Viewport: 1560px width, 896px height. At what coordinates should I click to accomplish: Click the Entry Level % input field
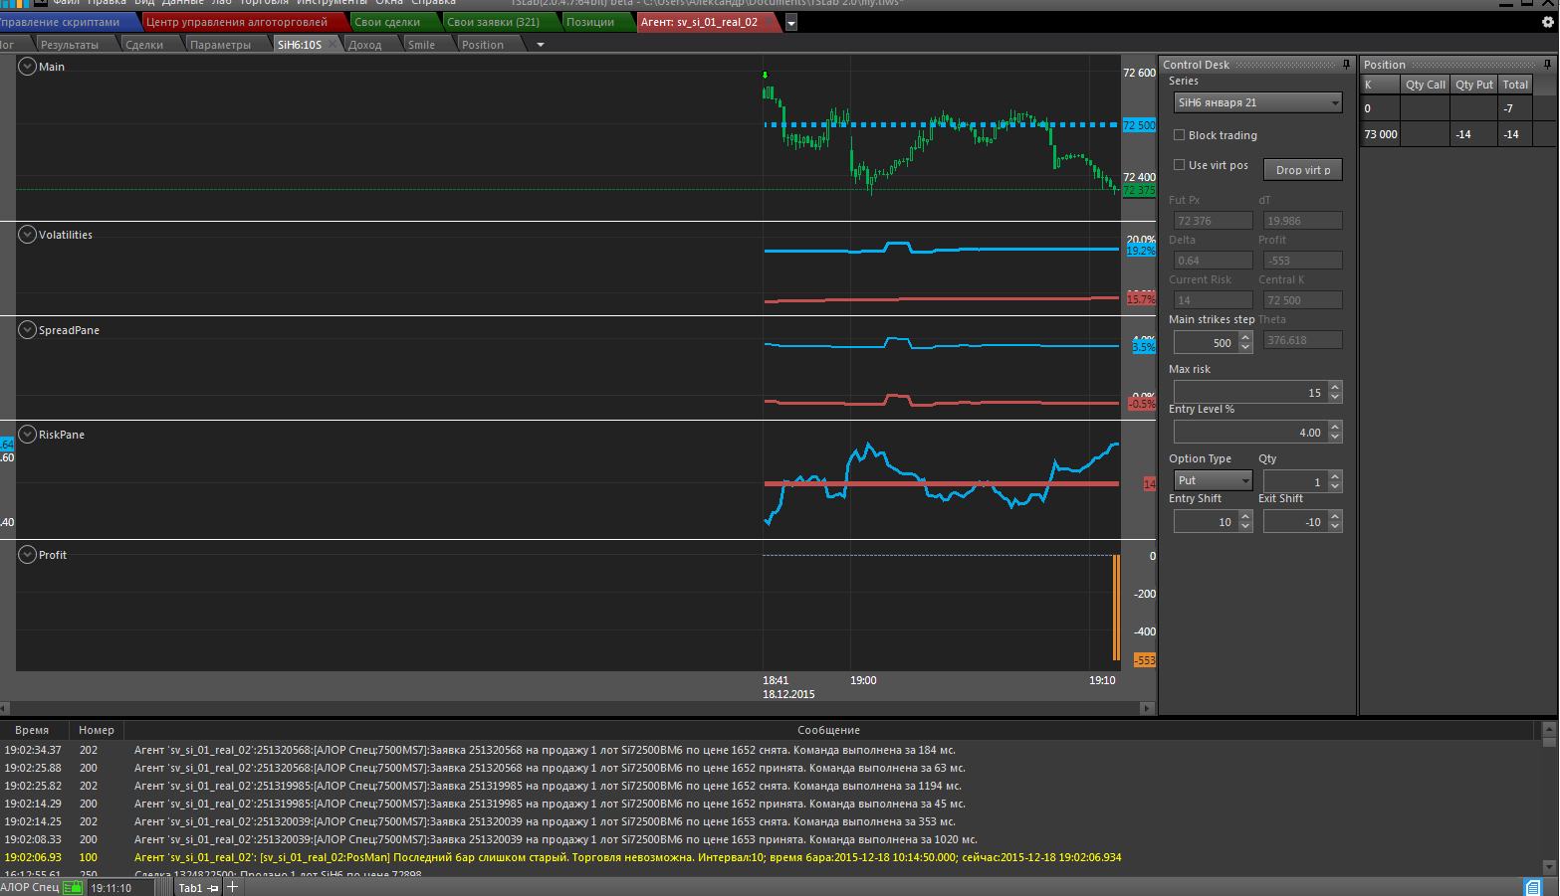pos(1249,433)
